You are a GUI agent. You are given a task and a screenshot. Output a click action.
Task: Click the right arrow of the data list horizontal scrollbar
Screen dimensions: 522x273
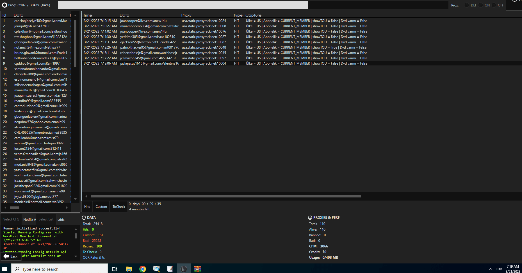[67, 208]
